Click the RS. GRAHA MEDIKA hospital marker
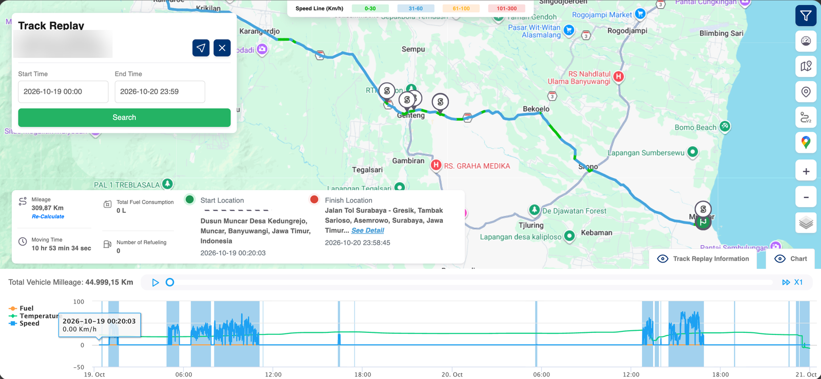 [x=436, y=165]
